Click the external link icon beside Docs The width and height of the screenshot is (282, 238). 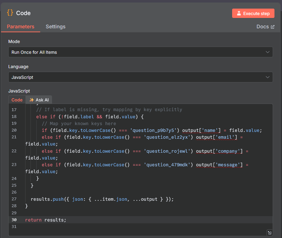(273, 27)
